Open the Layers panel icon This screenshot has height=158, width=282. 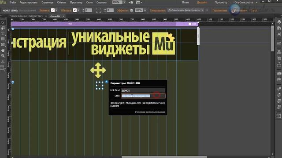(x=279, y=22)
